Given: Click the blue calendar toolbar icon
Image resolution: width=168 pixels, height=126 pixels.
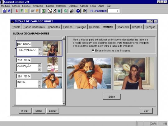Looking at the screenshot, I should (4, 11).
